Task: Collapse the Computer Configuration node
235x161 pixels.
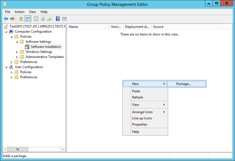Action: click(6, 32)
